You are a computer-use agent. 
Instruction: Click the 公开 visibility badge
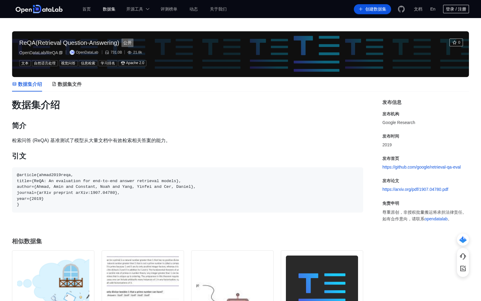tap(127, 43)
